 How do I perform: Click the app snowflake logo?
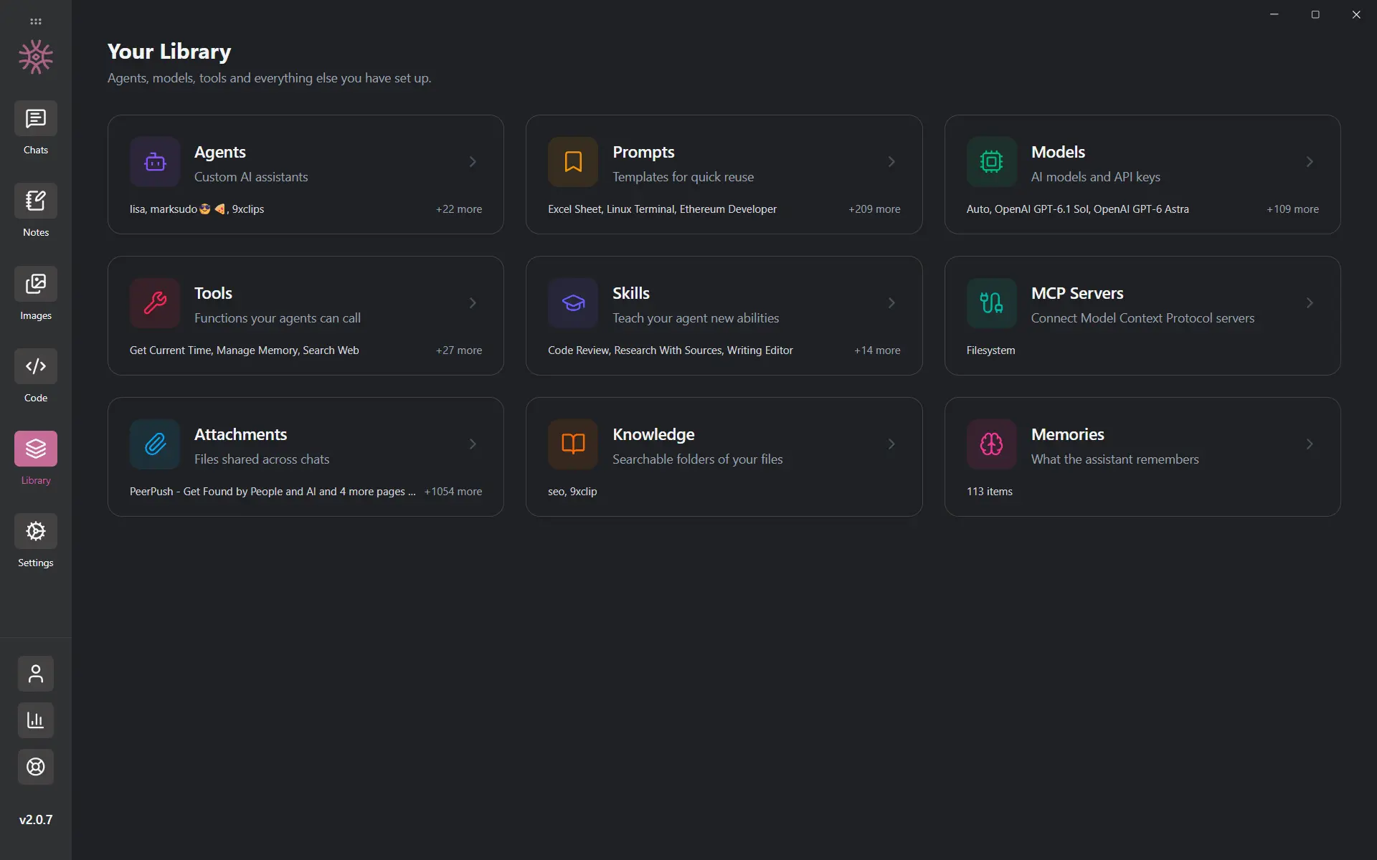click(36, 57)
